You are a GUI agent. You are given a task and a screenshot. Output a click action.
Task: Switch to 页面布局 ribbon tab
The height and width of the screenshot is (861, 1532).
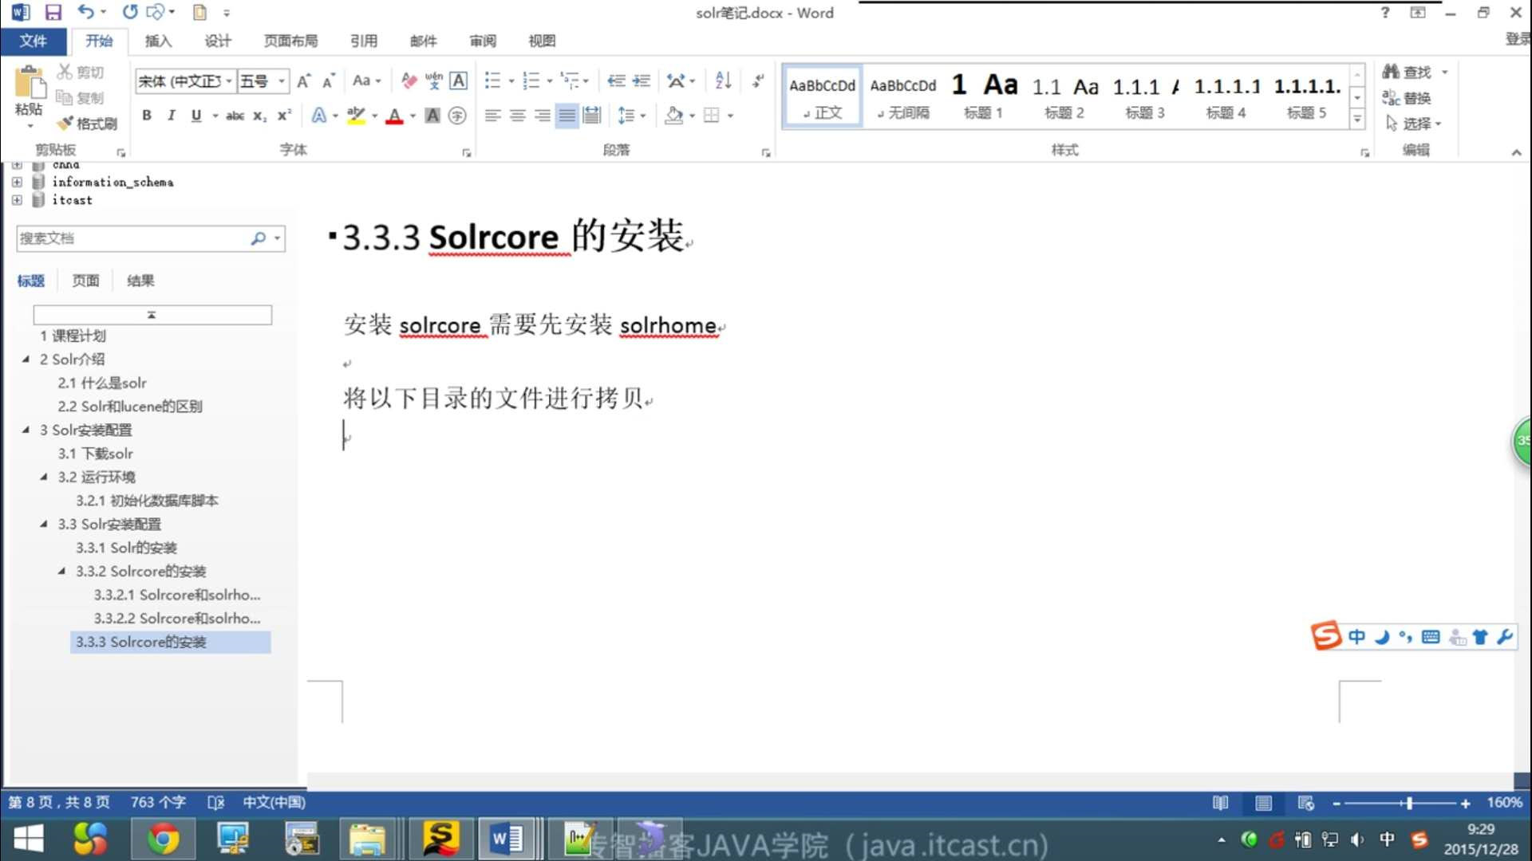point(290,41)
